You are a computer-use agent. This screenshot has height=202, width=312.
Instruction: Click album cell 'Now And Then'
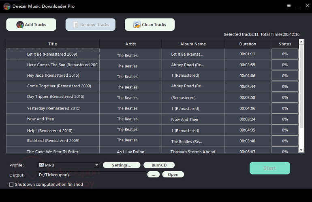click(193, 119)
